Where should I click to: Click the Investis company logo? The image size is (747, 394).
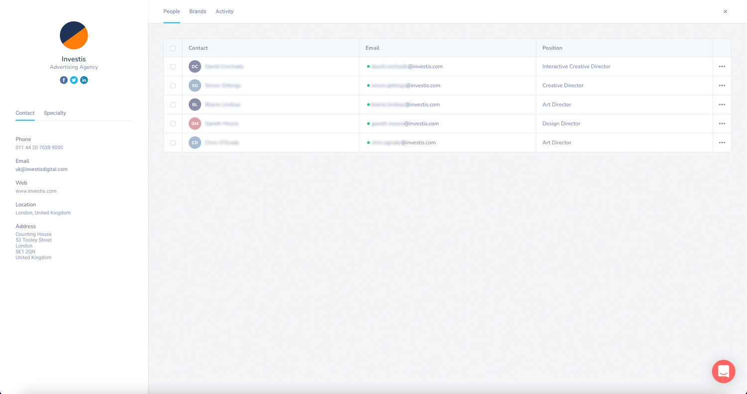click(x=74, y=35)
